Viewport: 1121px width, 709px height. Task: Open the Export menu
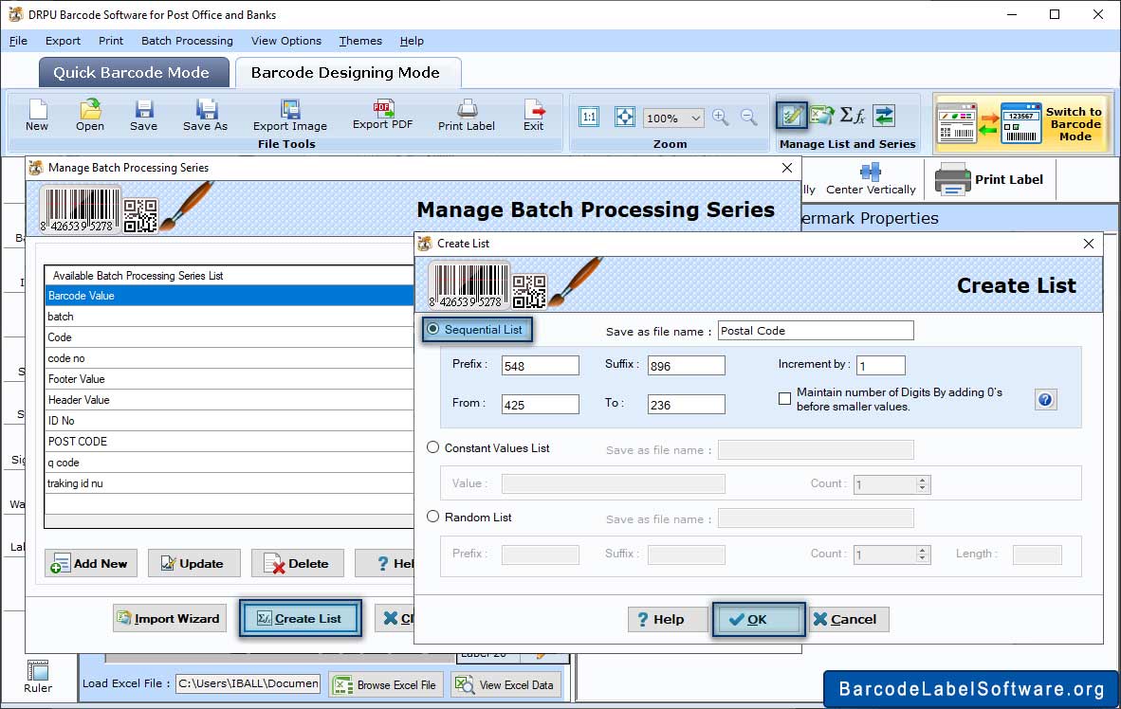click(x=63, y=41)
